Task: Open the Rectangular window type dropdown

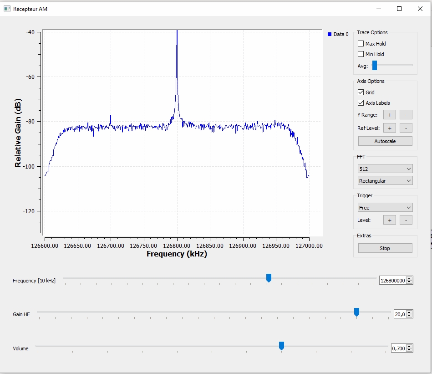Action: (385, 181)
